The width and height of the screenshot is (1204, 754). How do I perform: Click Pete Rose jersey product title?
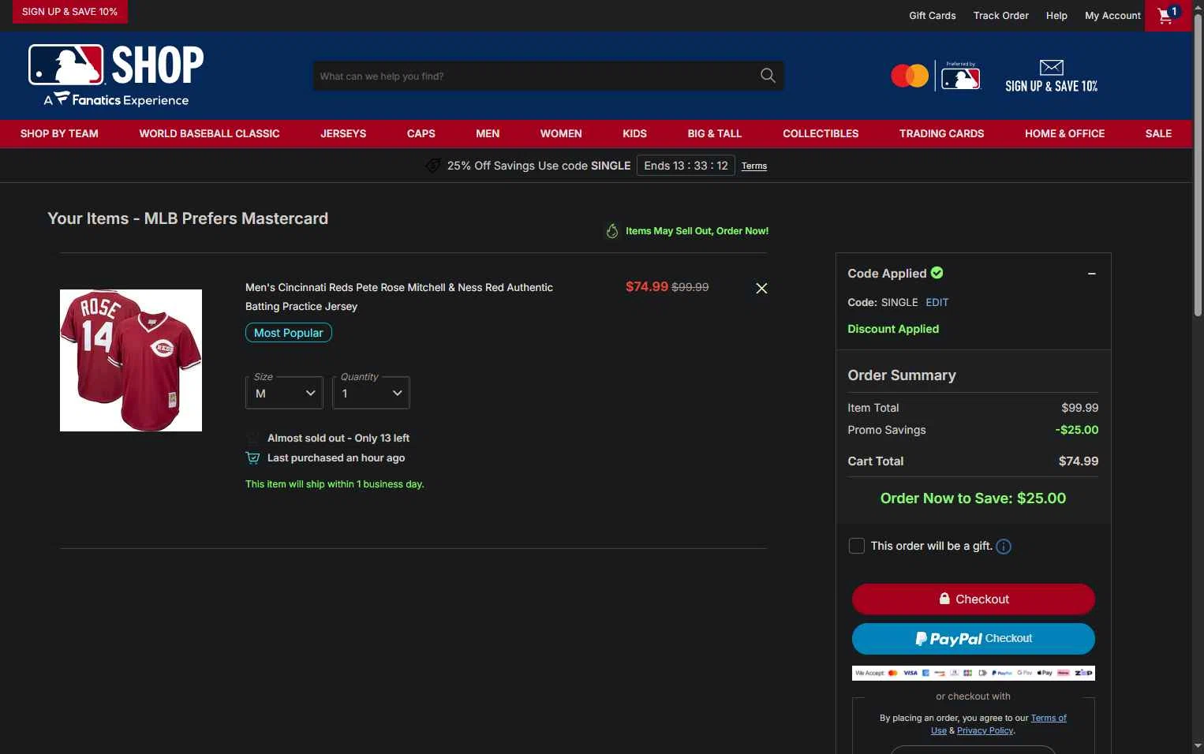click(x=399, y=297)
